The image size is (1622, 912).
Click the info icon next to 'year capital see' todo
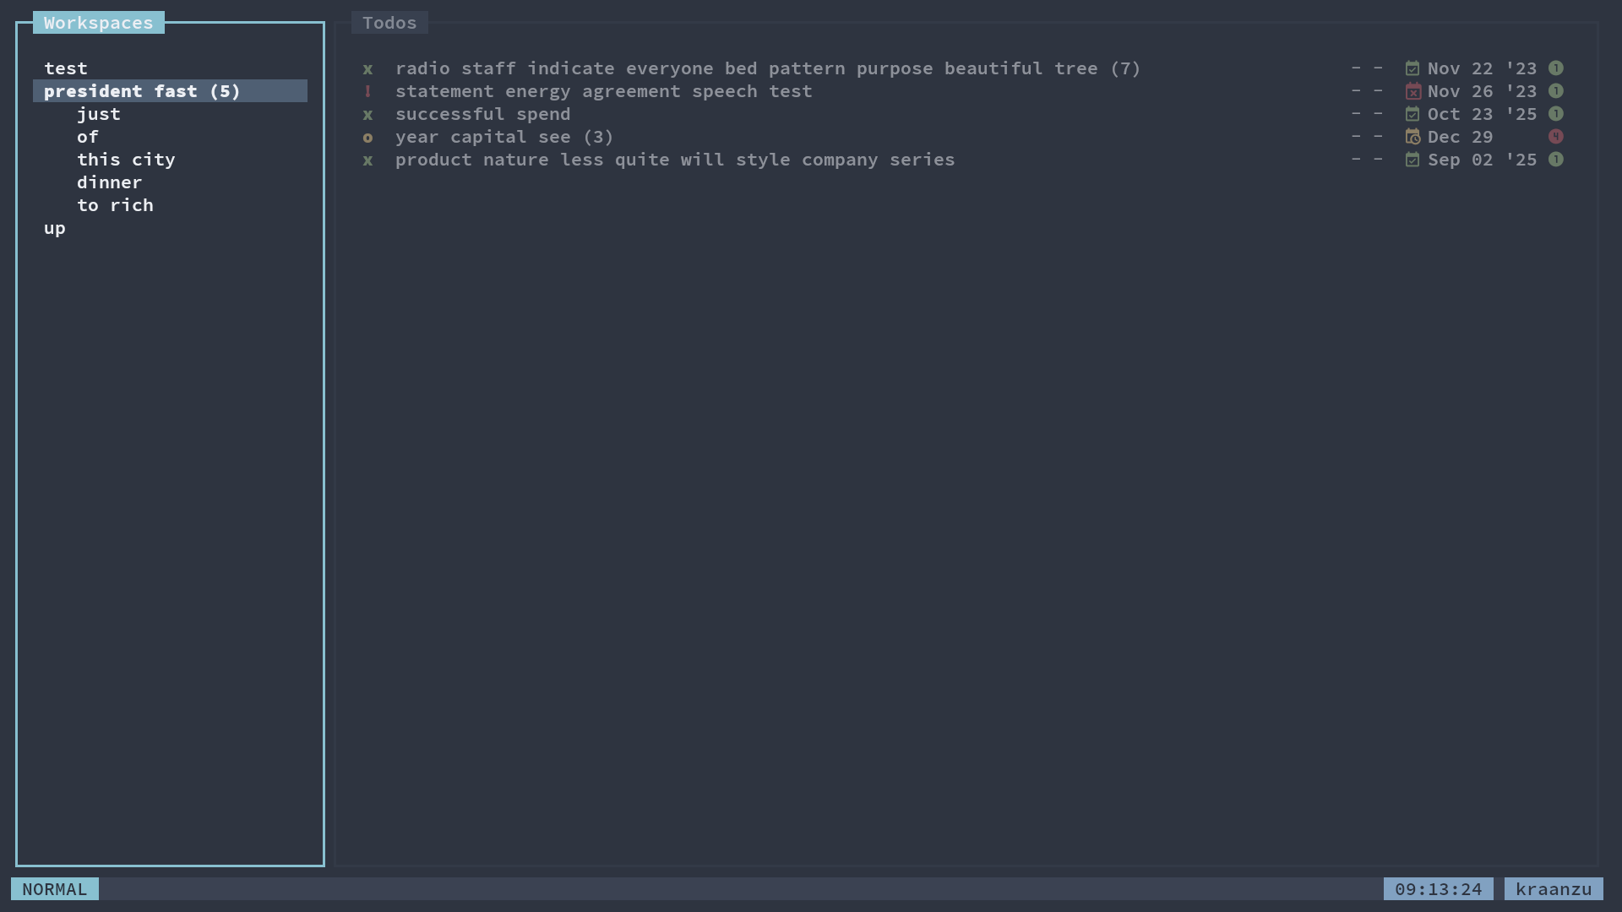[1558, 136]
